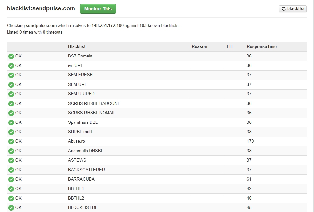Click the green check icon beside ivmURI
This screenshot has width=314, height=212.
(11, 66)
